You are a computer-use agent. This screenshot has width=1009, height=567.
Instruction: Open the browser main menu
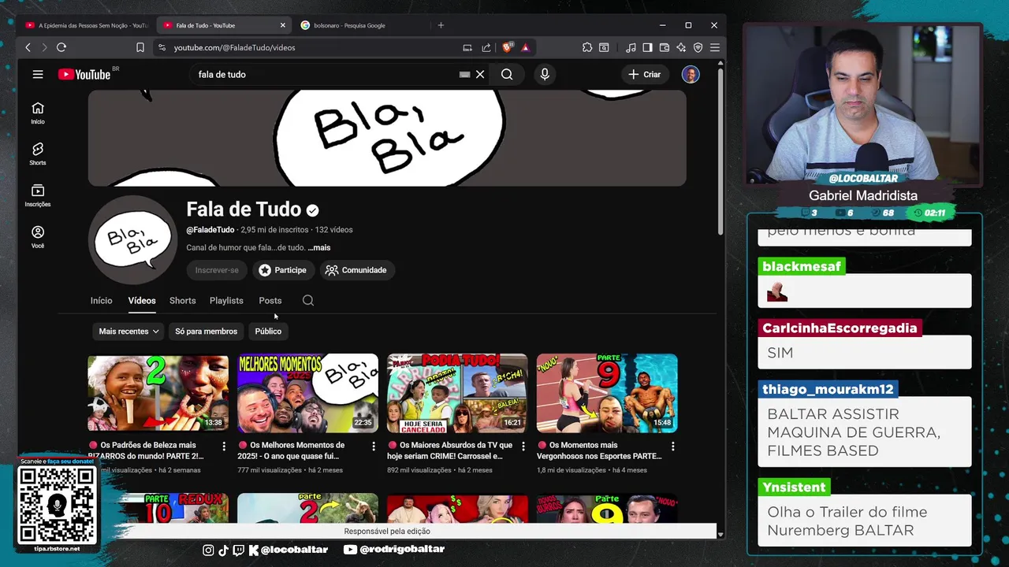coord(715,47)
